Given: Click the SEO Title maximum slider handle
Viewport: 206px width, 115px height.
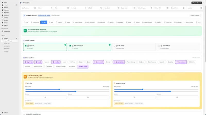Looking at the screenshot, I should pos(76,91).
